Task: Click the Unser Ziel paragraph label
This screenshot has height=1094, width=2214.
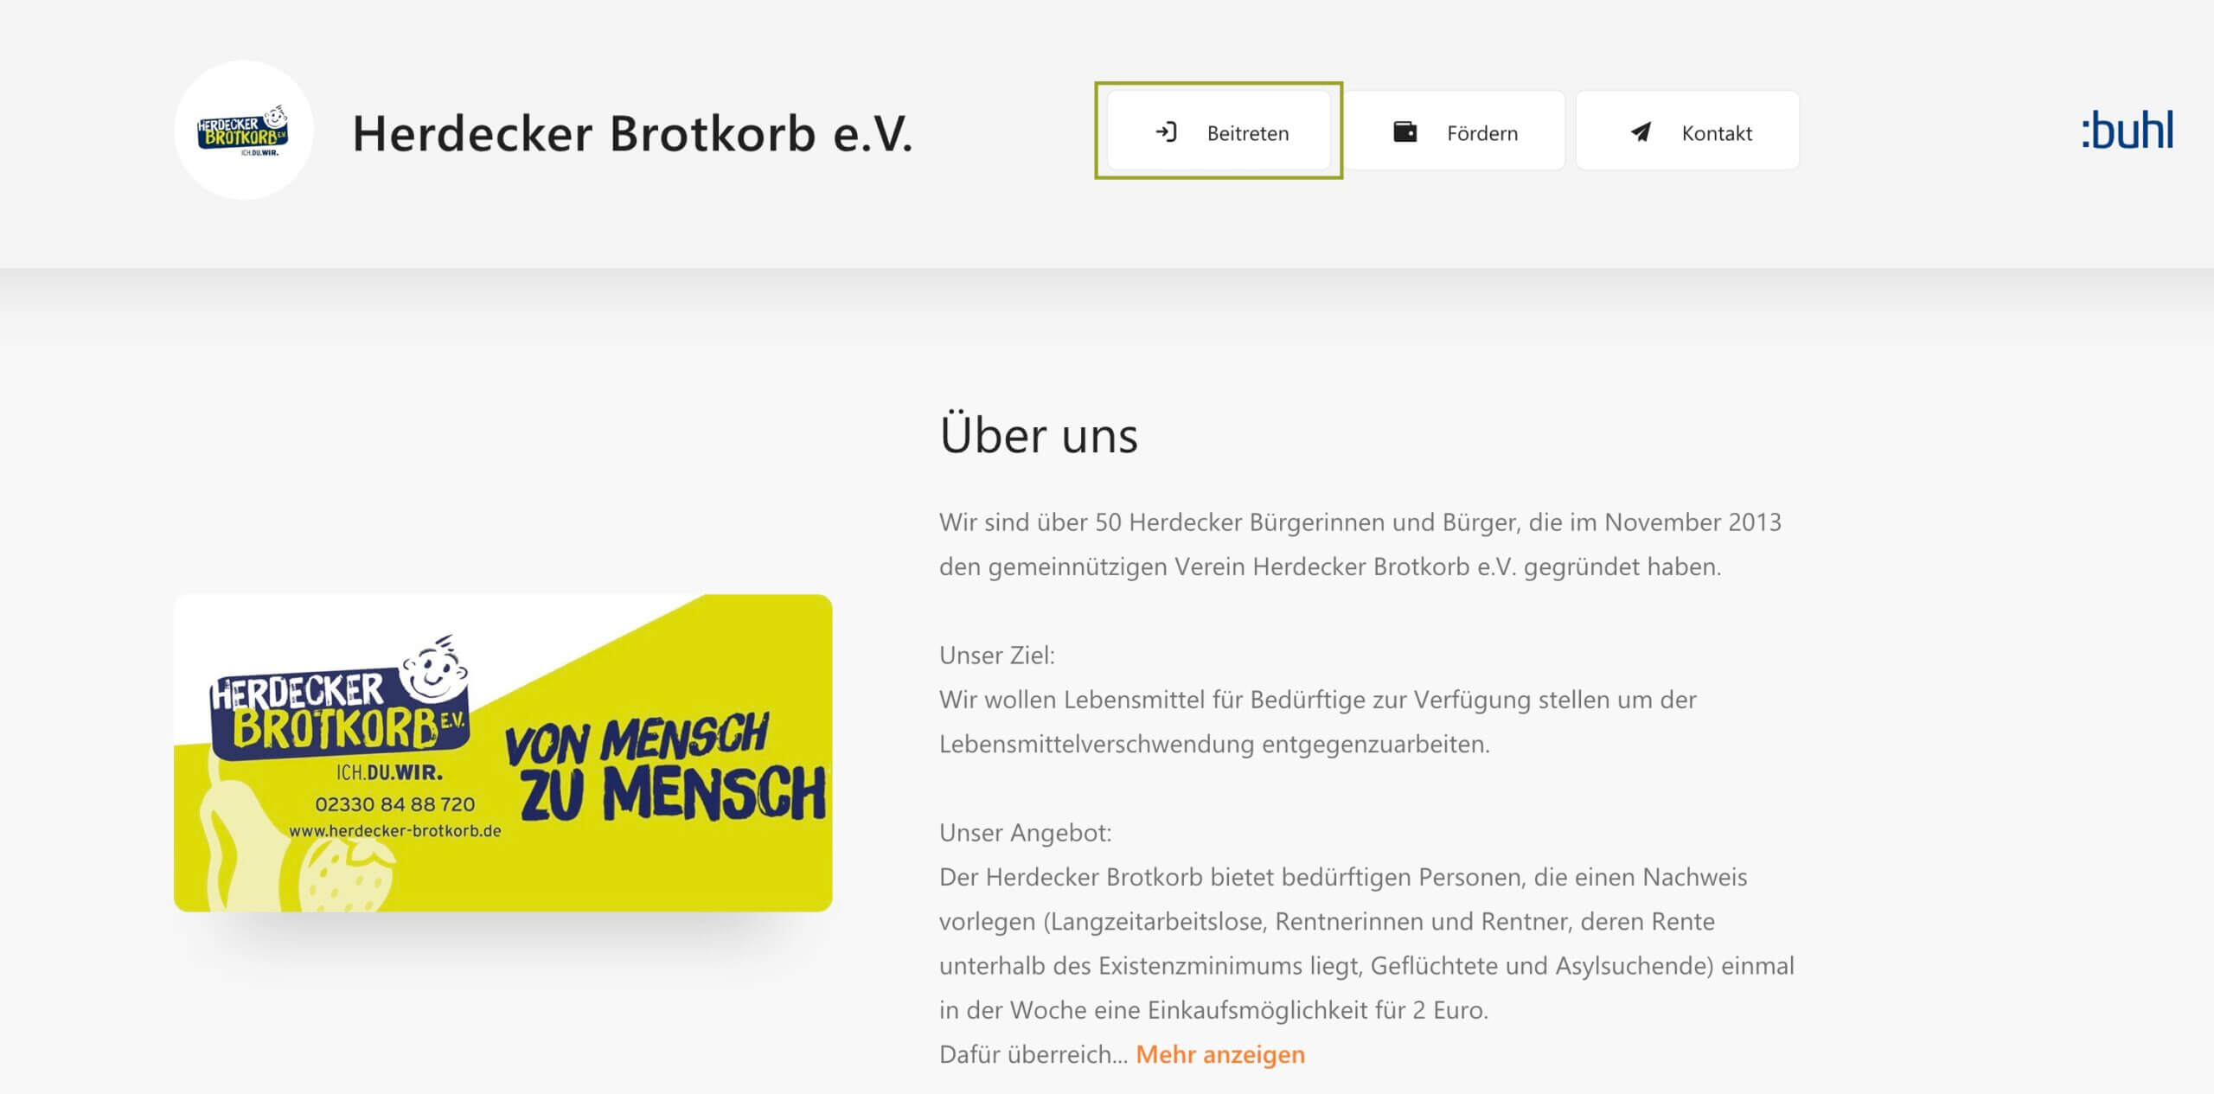Action: [x=997, y=656]
